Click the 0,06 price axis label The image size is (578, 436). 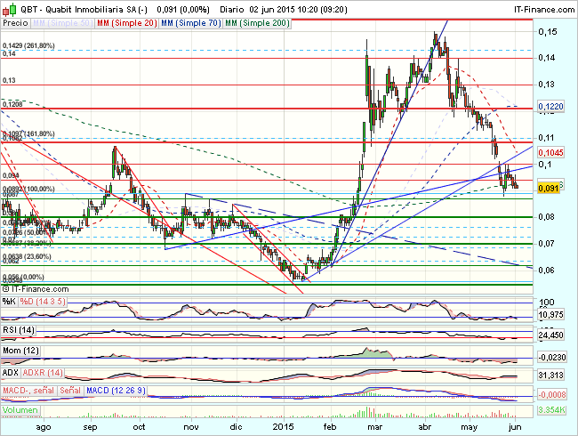(546, 270)
